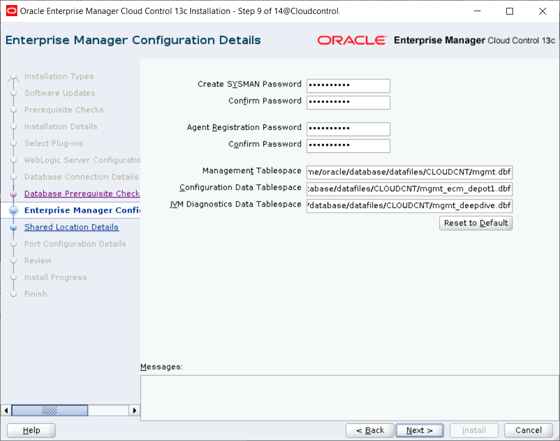Go to the Next step
Viewport: 560px width, 441px height.
click(420, 430)
